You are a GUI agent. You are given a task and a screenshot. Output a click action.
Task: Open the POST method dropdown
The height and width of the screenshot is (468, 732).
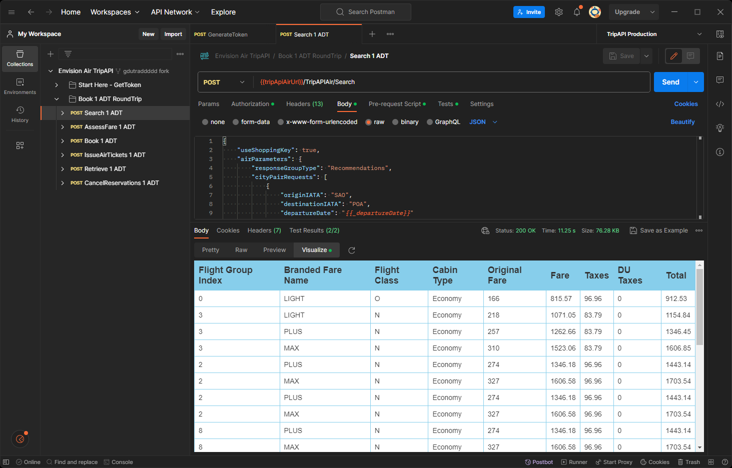click(x=224, y=82)
